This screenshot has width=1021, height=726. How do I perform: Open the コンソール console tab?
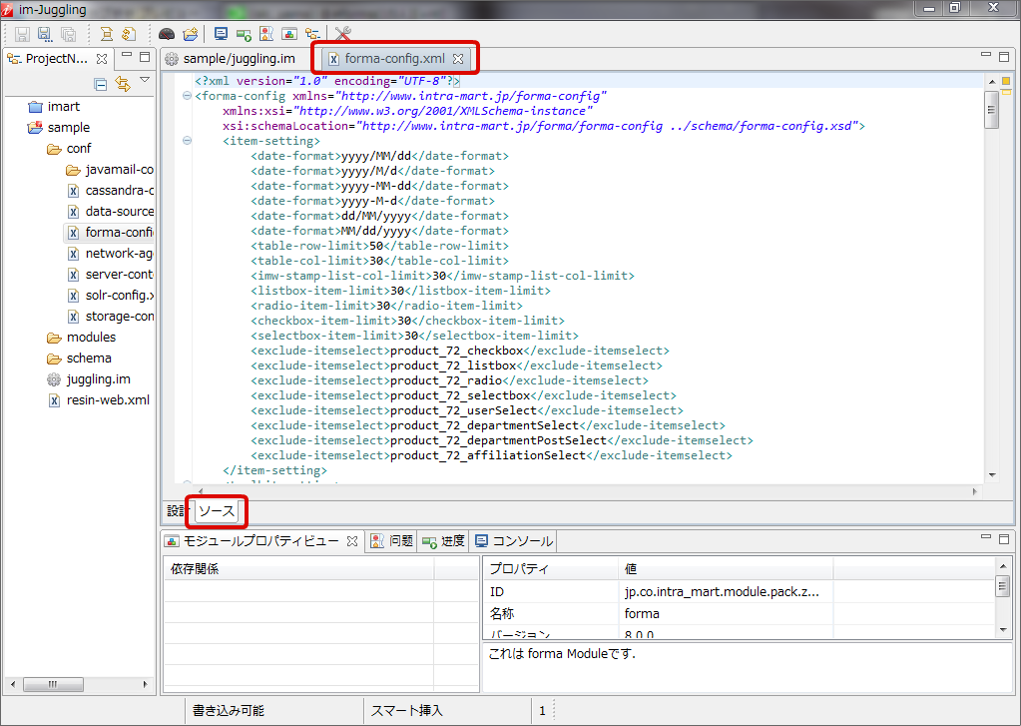tap(514, 541)
